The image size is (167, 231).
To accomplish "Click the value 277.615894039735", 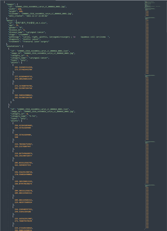I will coord(24,77).
